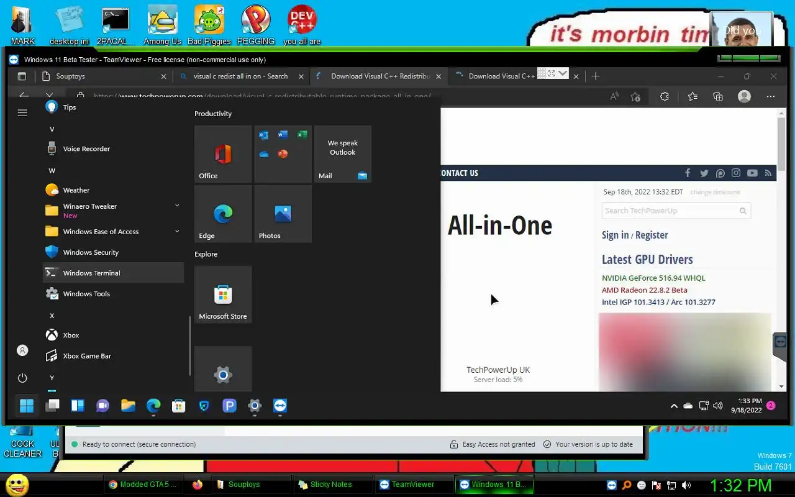This screenshot has width=795, height=497.
Task: Open Task View on Windows 11 taskbar
Action: click(52, 406)
